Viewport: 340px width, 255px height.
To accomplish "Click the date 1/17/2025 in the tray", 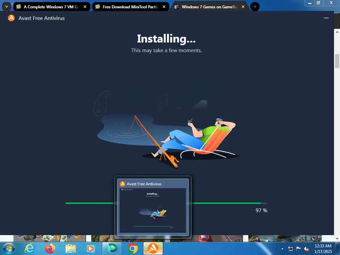I will point(323,252).
